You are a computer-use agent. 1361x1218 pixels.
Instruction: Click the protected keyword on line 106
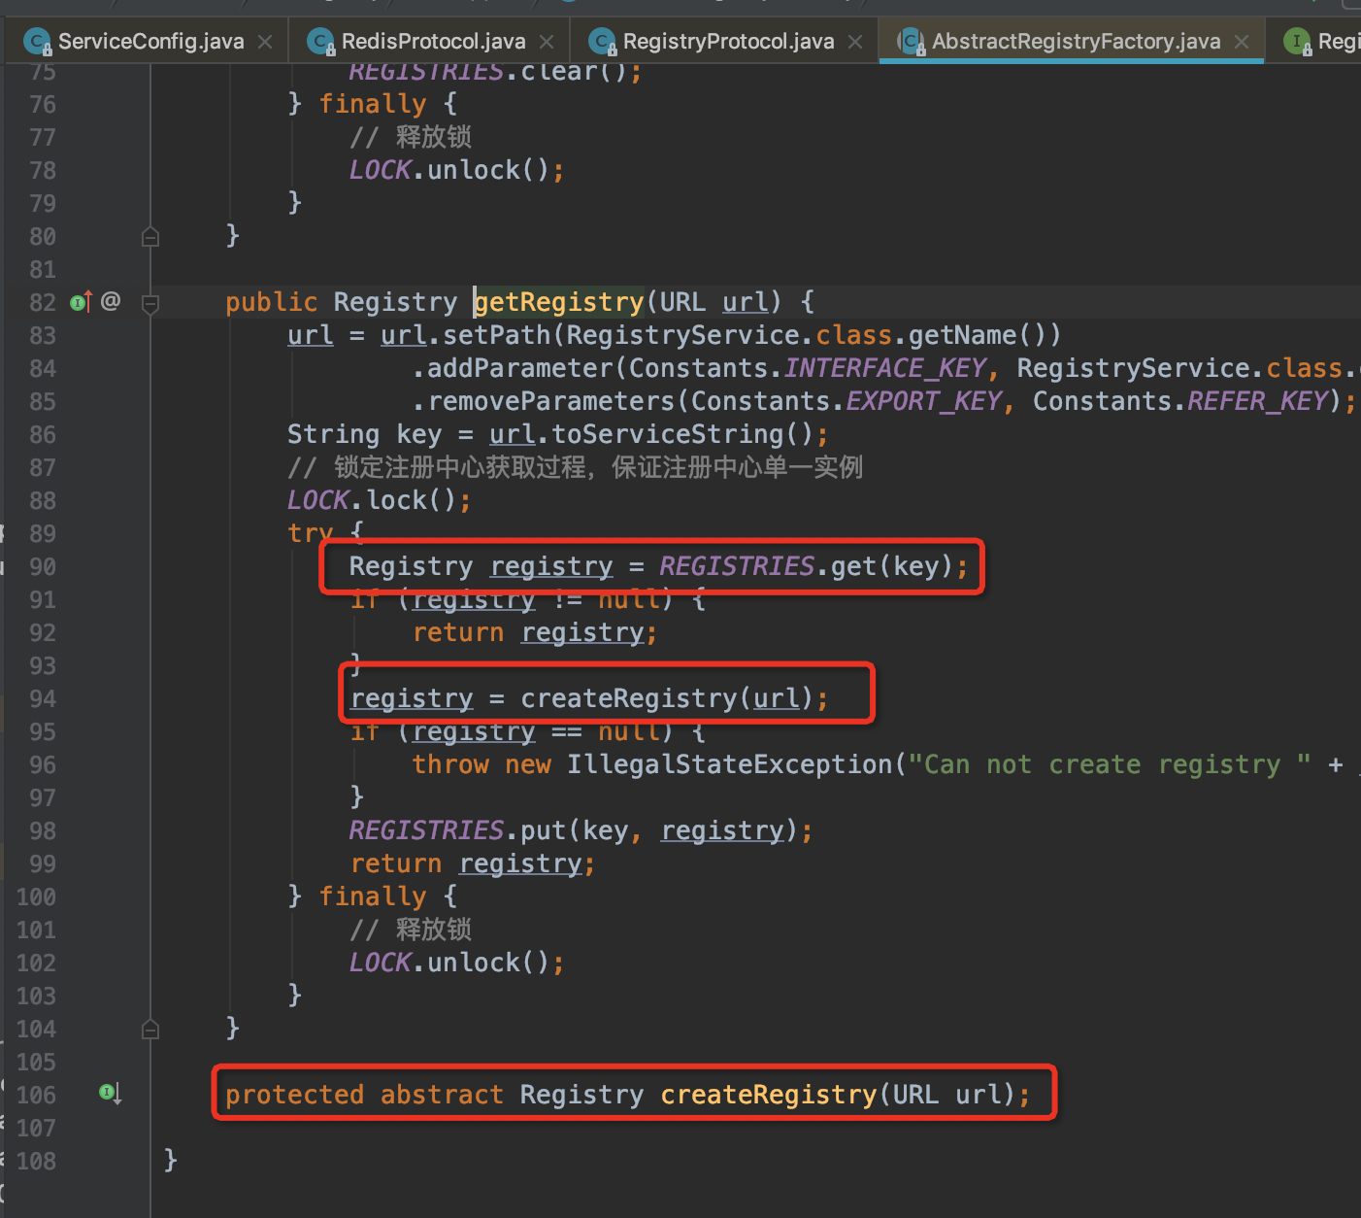(295, 1095)
